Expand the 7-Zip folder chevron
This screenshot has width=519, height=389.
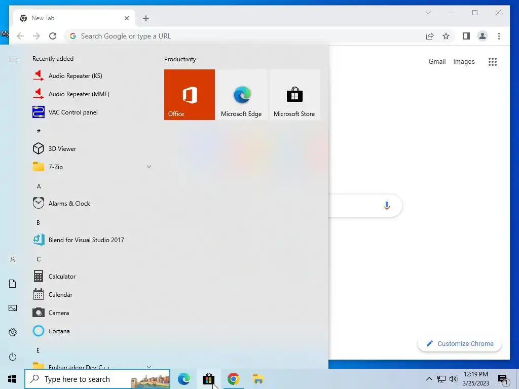pos(149,167)
